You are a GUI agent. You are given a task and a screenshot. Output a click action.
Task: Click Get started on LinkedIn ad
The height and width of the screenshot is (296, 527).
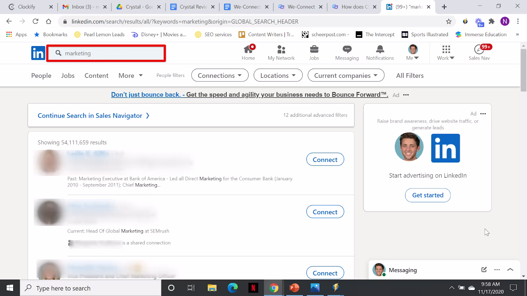click(x=428, y=195)
